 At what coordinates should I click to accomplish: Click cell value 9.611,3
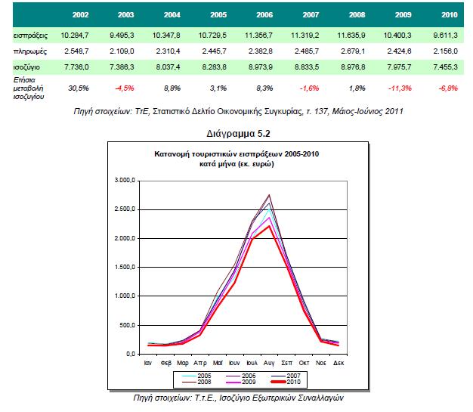pyautogui.click(x=446, y=36)
